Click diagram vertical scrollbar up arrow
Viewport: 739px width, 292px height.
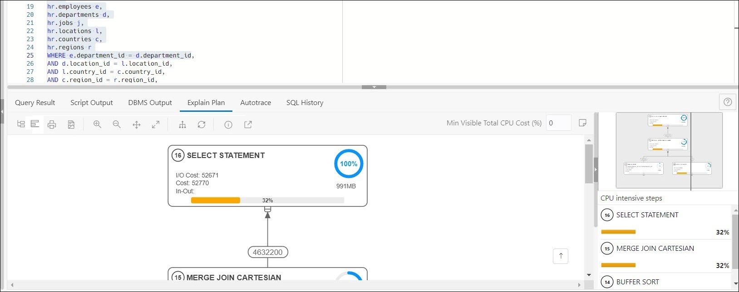pyautogui.click(x=589, y=140)
